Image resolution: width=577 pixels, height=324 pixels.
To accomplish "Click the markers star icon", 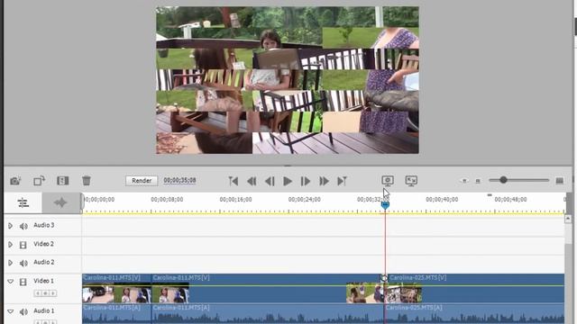I will pyautogui.click(x=61, y=202).
